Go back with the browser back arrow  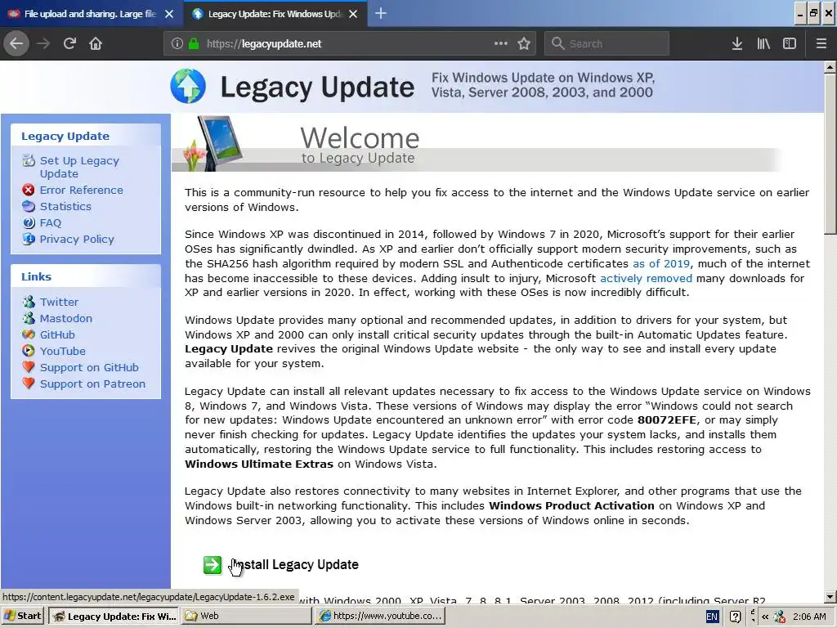point(16,43)
